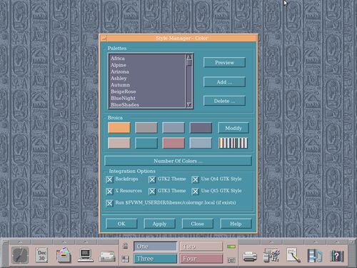Open the help books icon
The width and height of the screenshot is (357, 268).
(x=337, y=256)
